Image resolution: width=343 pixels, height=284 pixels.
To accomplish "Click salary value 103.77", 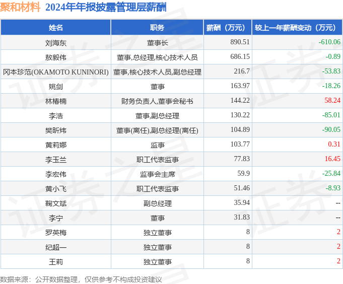I will [x=240, y=145].
